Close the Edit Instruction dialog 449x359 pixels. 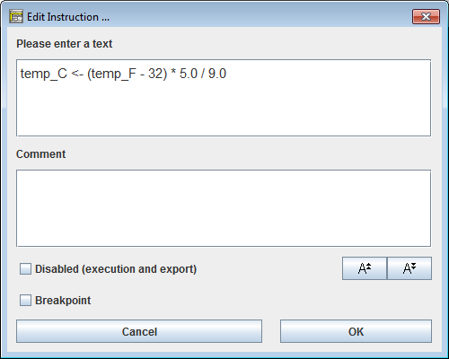426,16
